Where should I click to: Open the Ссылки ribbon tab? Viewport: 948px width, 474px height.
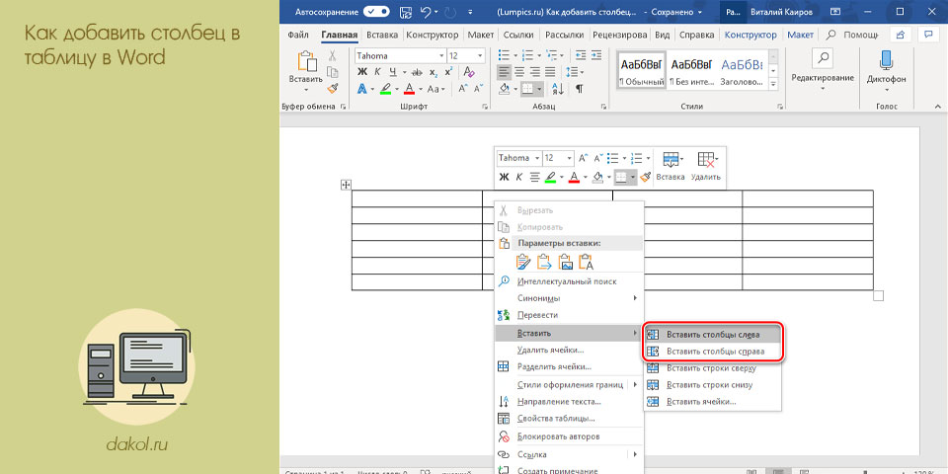(517, 35)
